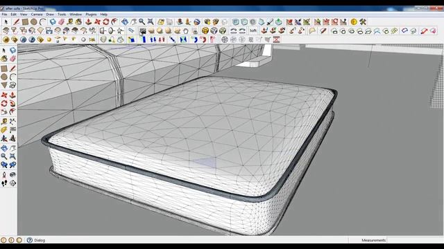Screen dimensions: 444x249
Task: Click the gold M sphere icon
Action: [x=6, y=39]
